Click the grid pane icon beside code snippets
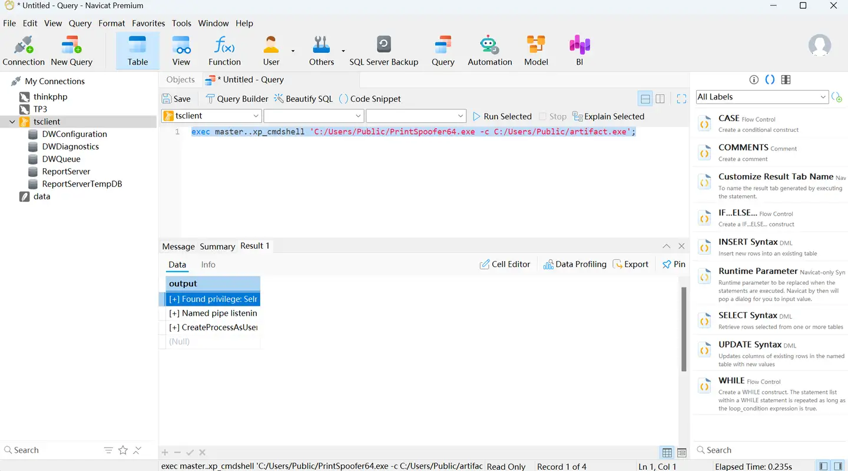Viewport: 848px width, 471px height. pyautogui.click(x=786, y=80)
